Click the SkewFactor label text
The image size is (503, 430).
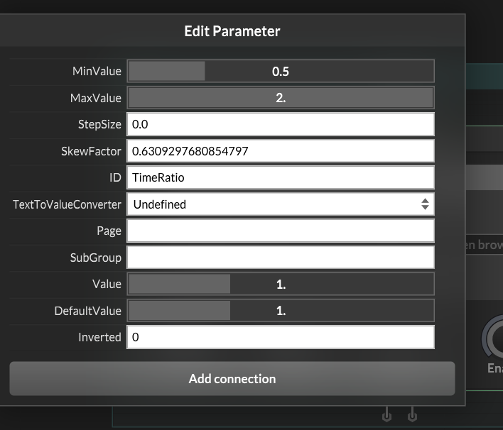[x=91, y=151]
